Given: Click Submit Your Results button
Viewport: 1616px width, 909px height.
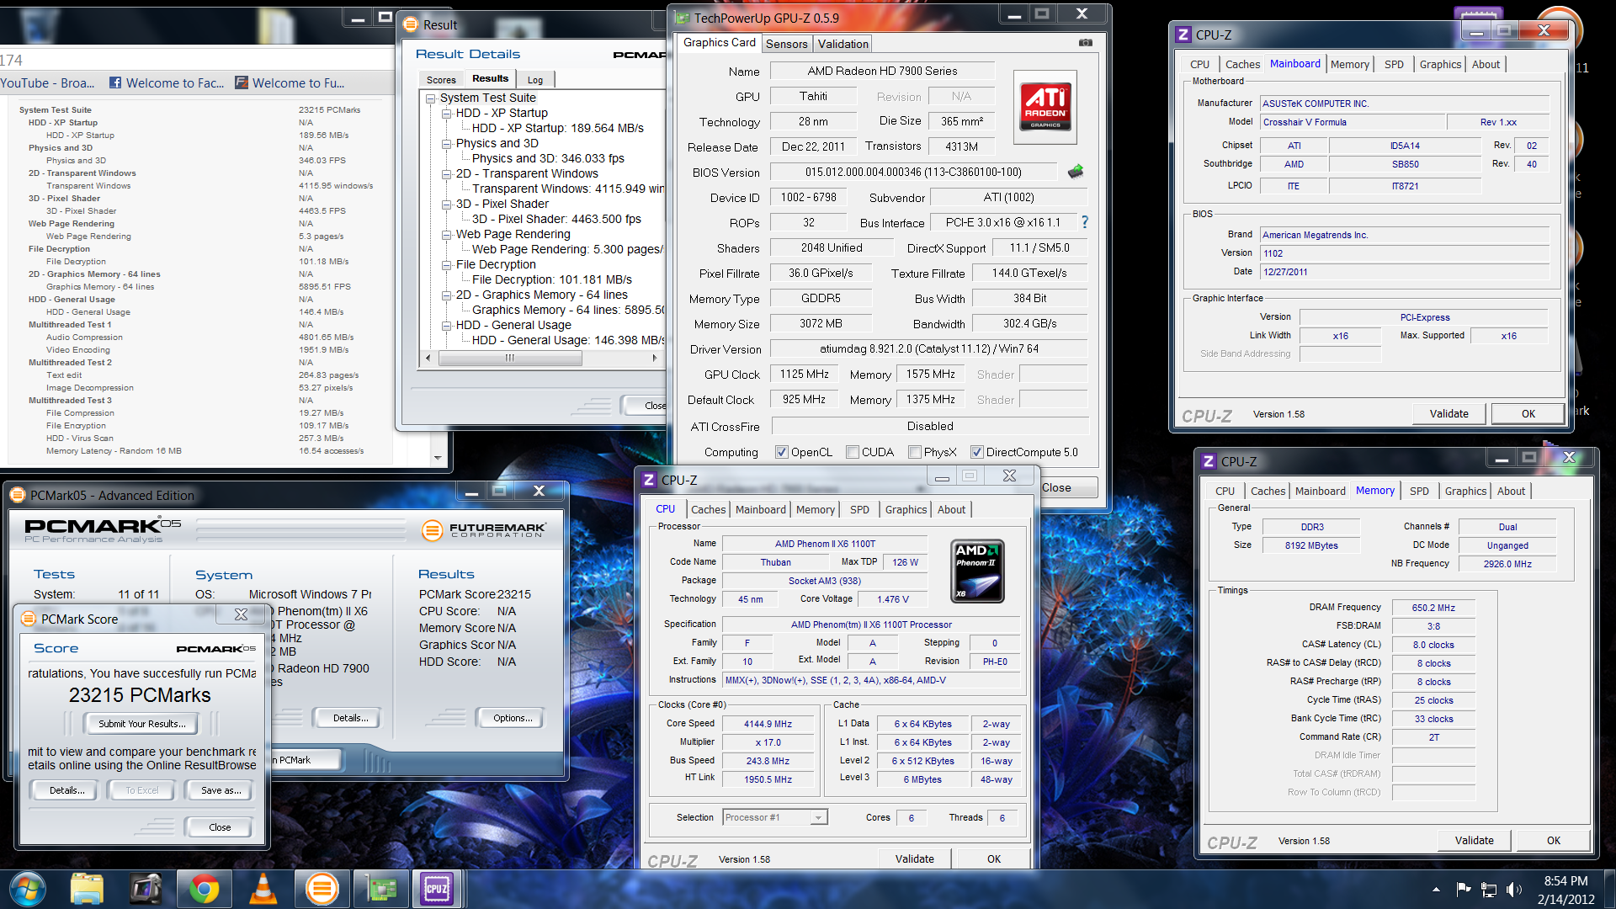Looking at the screenshot, I should [141, 724].
